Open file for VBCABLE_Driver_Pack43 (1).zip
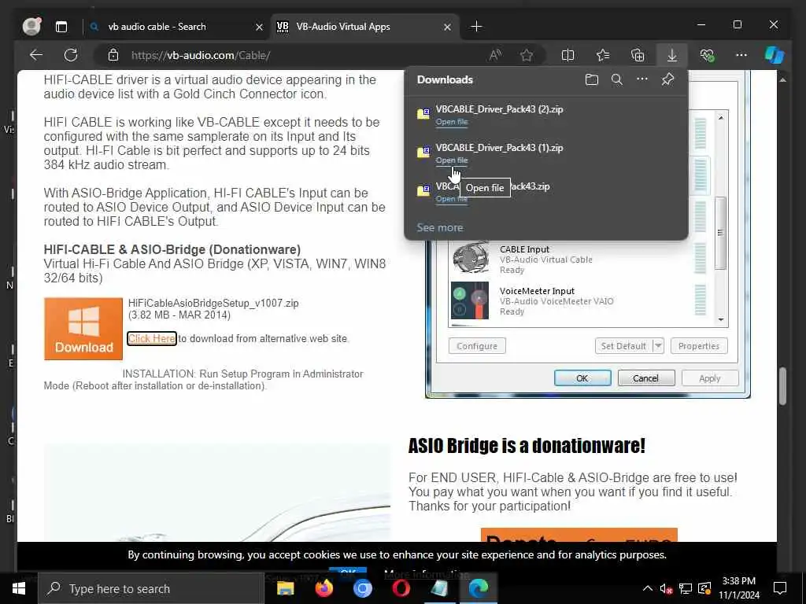 [451, 160]
